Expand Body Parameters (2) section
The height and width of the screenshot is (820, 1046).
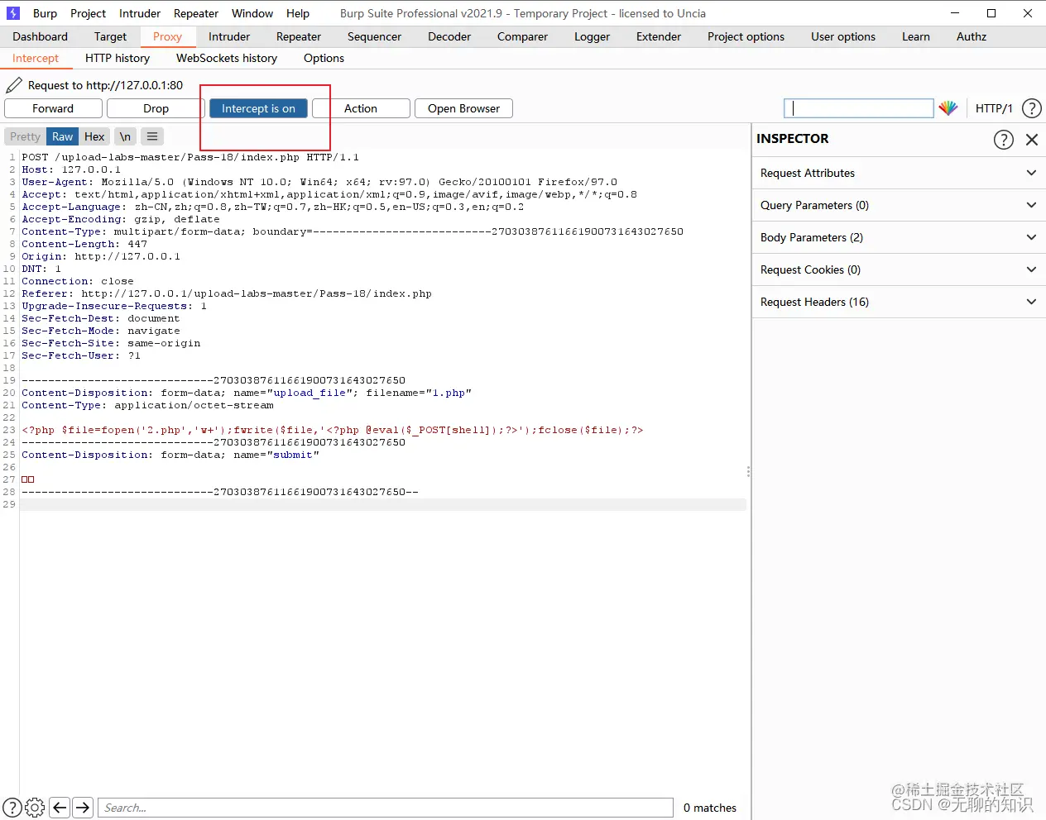(x=899, y=237)
